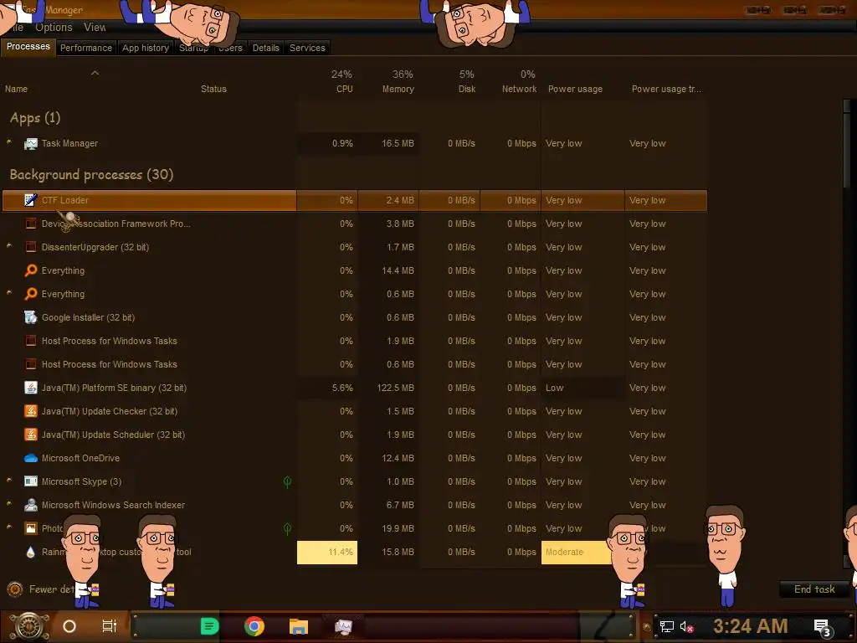Open File Explorer from taskbar
The width and height of the screenshot is (857, 643).
click(299, 626)
